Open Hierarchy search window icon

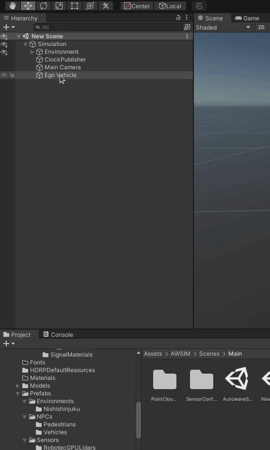(187, 27)
